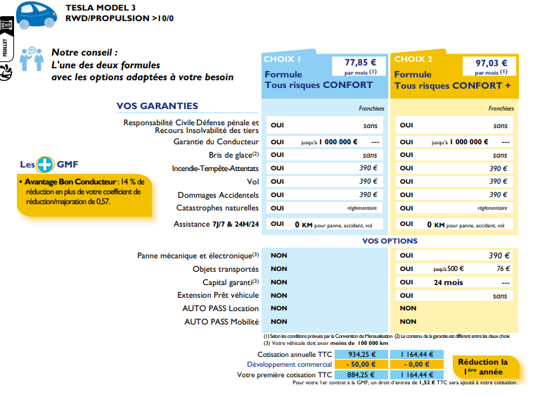Click the 'Avantage Bon Conducteur' yellow note

(x=84, y=195)
